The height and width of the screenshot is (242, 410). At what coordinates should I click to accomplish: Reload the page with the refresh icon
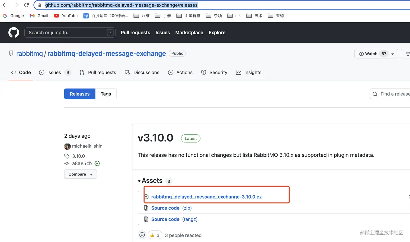click(27, 5)
